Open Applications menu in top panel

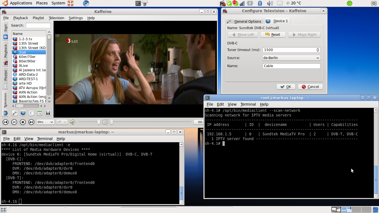(x=21, y=3)
